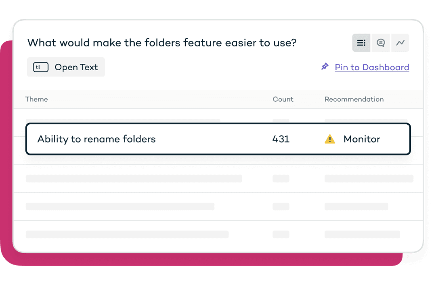The image size is (436, 285).
Task: Sort by the Count column header
Action: (x=283, y=99)
